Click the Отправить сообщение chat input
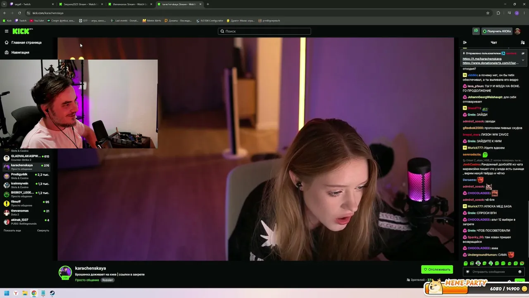The width and height of the screenshot is (529, 298). (x=493, y=272)
